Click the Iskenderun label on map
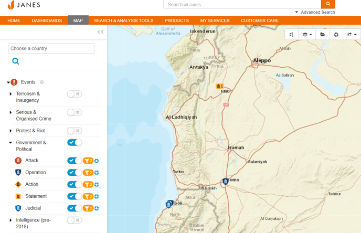 pos(203,31)
